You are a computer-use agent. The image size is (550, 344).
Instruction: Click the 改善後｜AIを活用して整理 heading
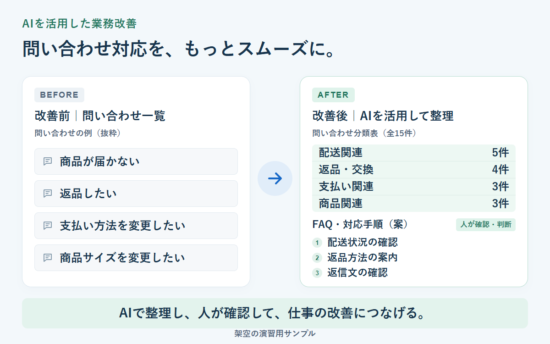383,116
